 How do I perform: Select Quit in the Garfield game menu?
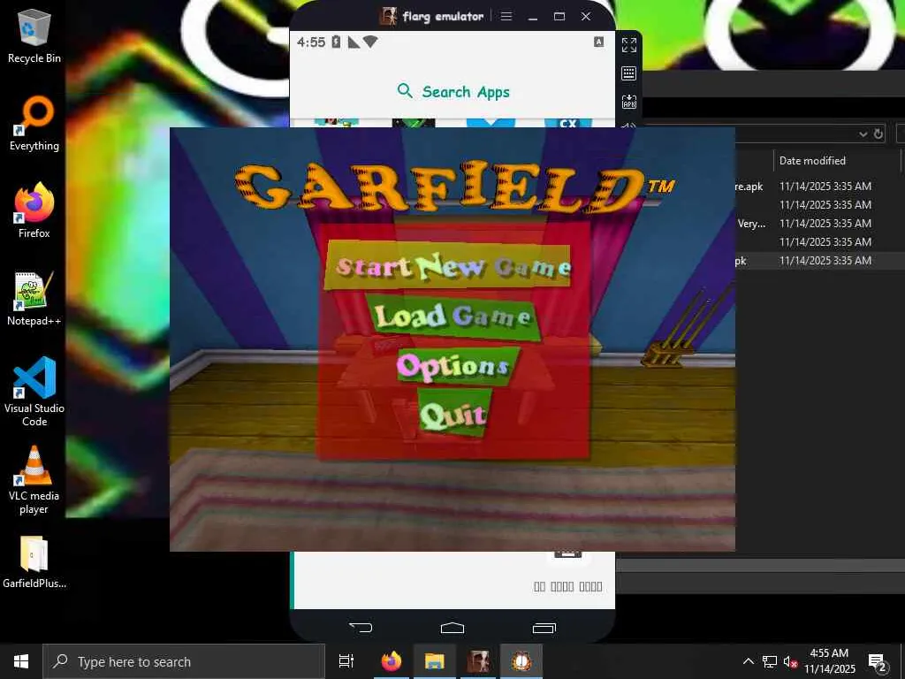coord(453,412)
